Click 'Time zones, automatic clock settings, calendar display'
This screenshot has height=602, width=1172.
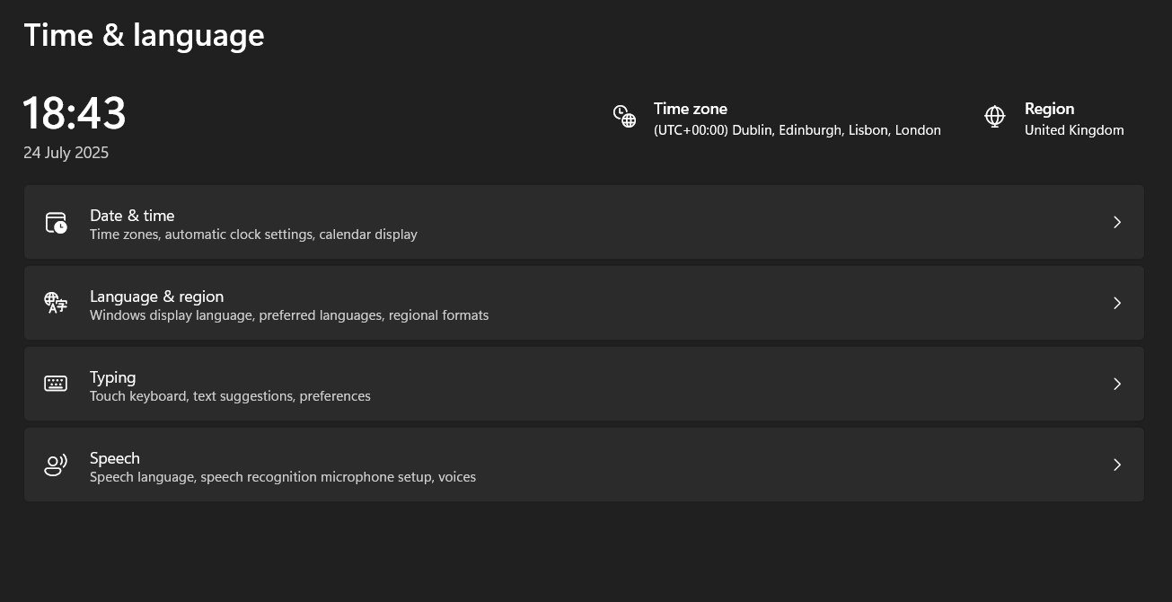(x=253, y=235)
